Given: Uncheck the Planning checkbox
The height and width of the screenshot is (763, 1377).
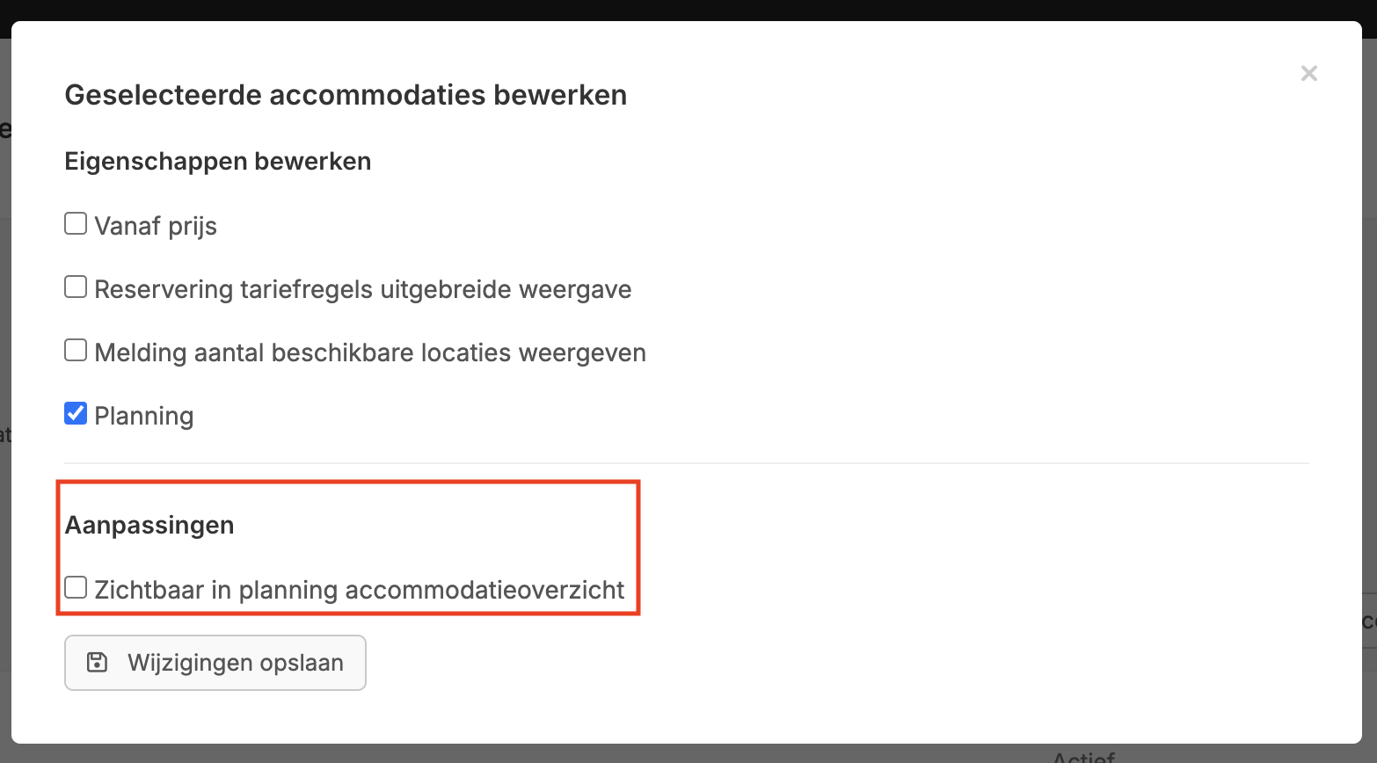Looking at the screenshot, I should tap(76, 414).
